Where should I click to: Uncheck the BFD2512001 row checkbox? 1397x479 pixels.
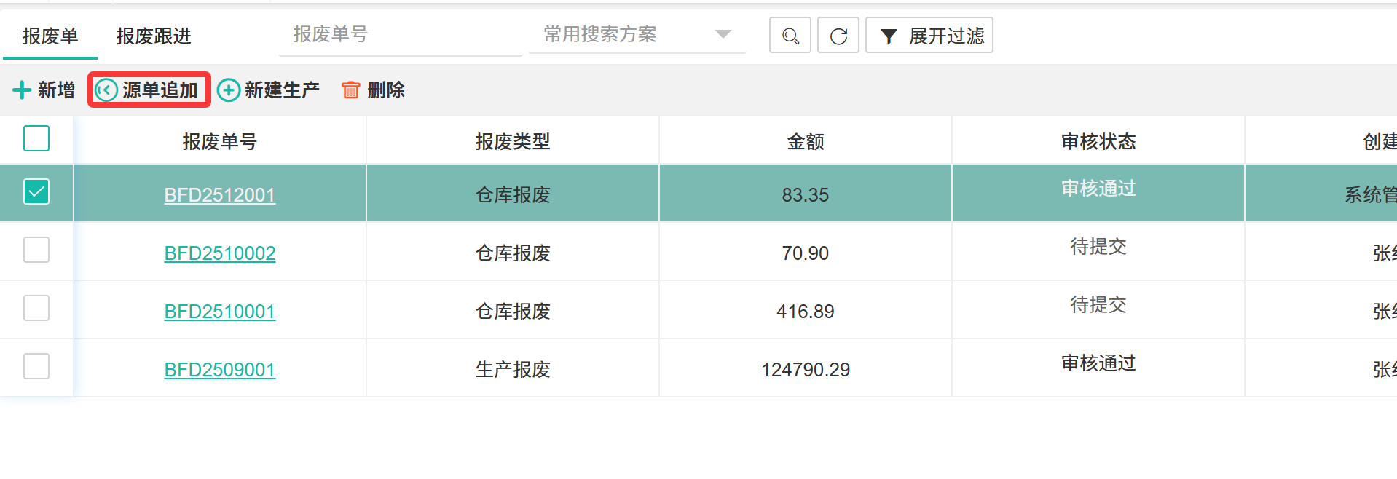pyautogui.click(x=36, y=192)
